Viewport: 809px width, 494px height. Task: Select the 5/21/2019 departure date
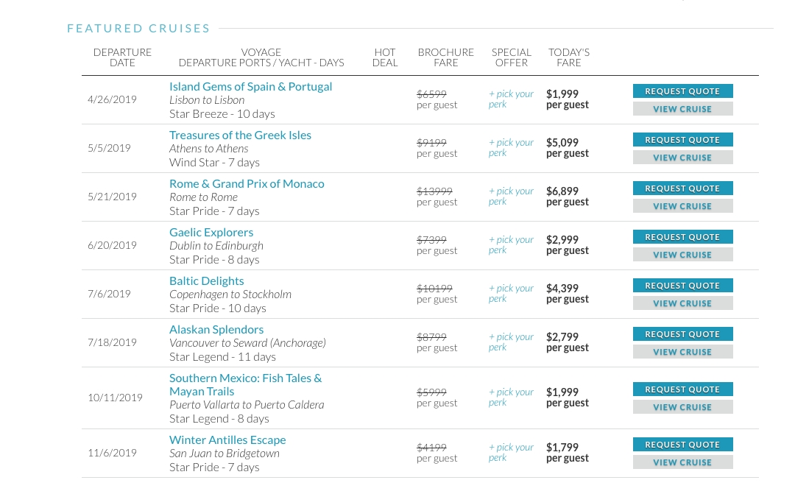point(112,197)
